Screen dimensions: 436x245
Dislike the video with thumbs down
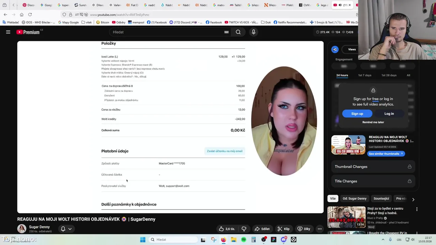244,229
